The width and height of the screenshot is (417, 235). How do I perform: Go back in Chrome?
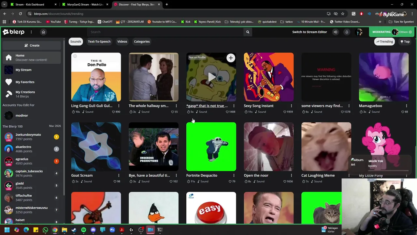[5, 14]
